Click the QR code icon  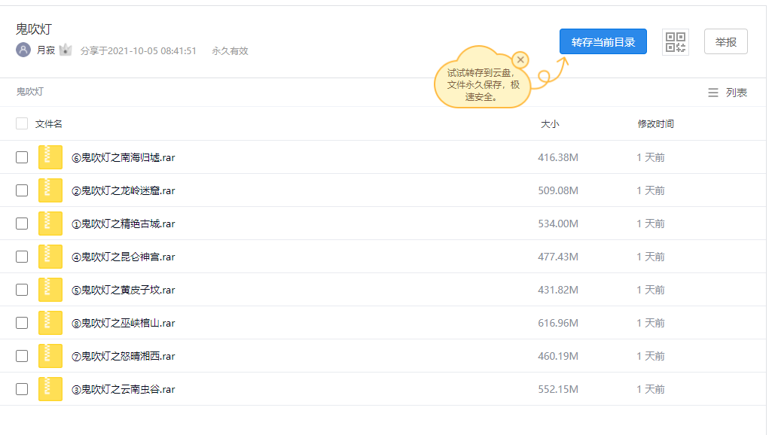click(x=676, y=42)
